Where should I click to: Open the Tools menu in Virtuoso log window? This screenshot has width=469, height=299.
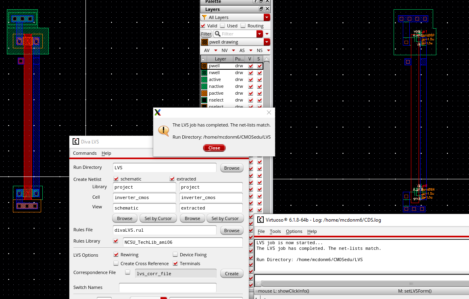point(275,231)
